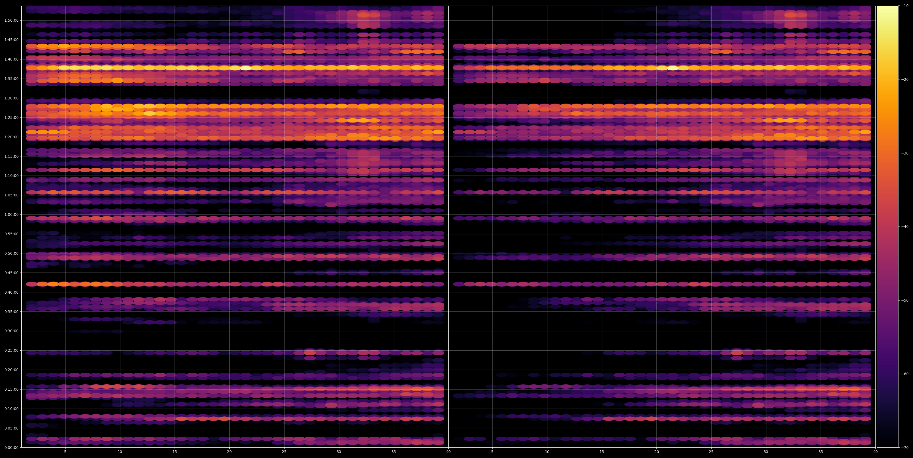The width and height of the screenshot is (913, 458).
Task: Click the 0:50:00 time axis label
Action: [11, 253]
